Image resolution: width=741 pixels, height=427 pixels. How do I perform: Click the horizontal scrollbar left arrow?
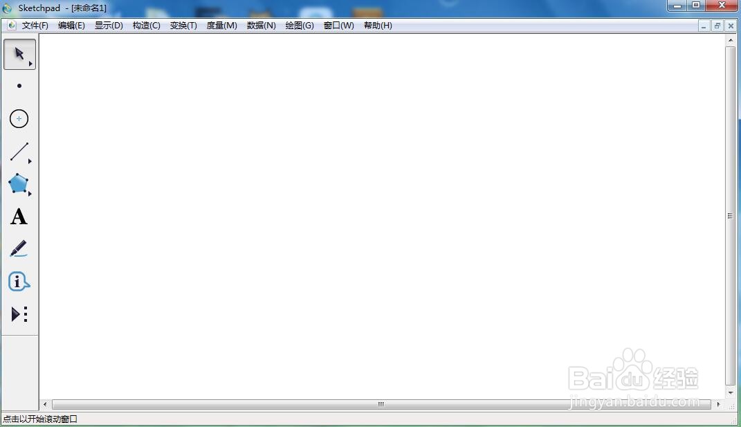45,404
